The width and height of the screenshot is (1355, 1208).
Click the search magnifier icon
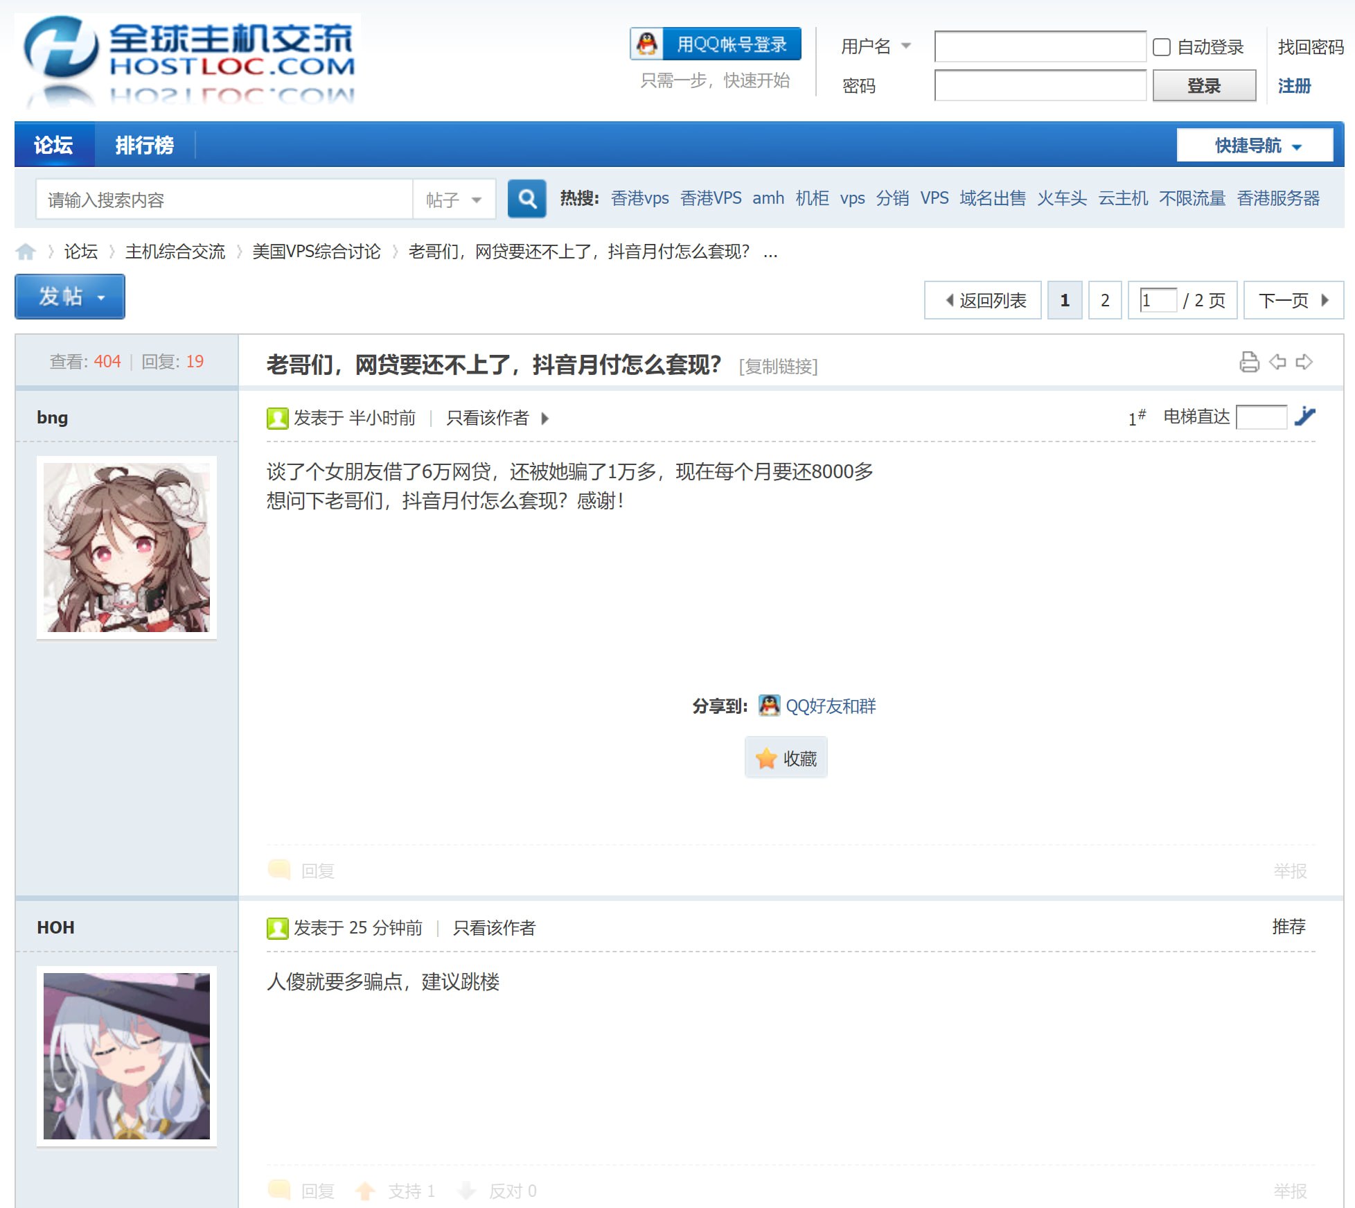click(x=526, y=199)
